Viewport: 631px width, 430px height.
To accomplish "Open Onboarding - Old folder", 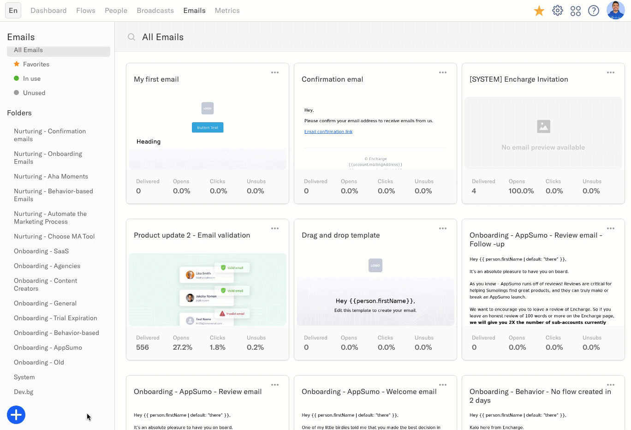I will 39,362.
